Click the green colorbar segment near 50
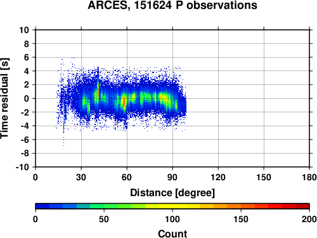Viewport: 317px width, 238px height. coord(104,206)
